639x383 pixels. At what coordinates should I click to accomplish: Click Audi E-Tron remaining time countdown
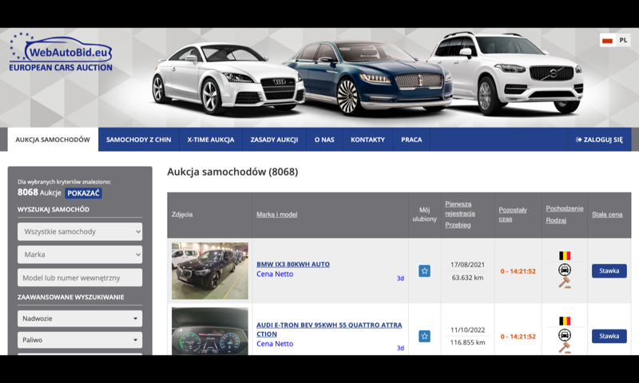[x=518, y=336]
